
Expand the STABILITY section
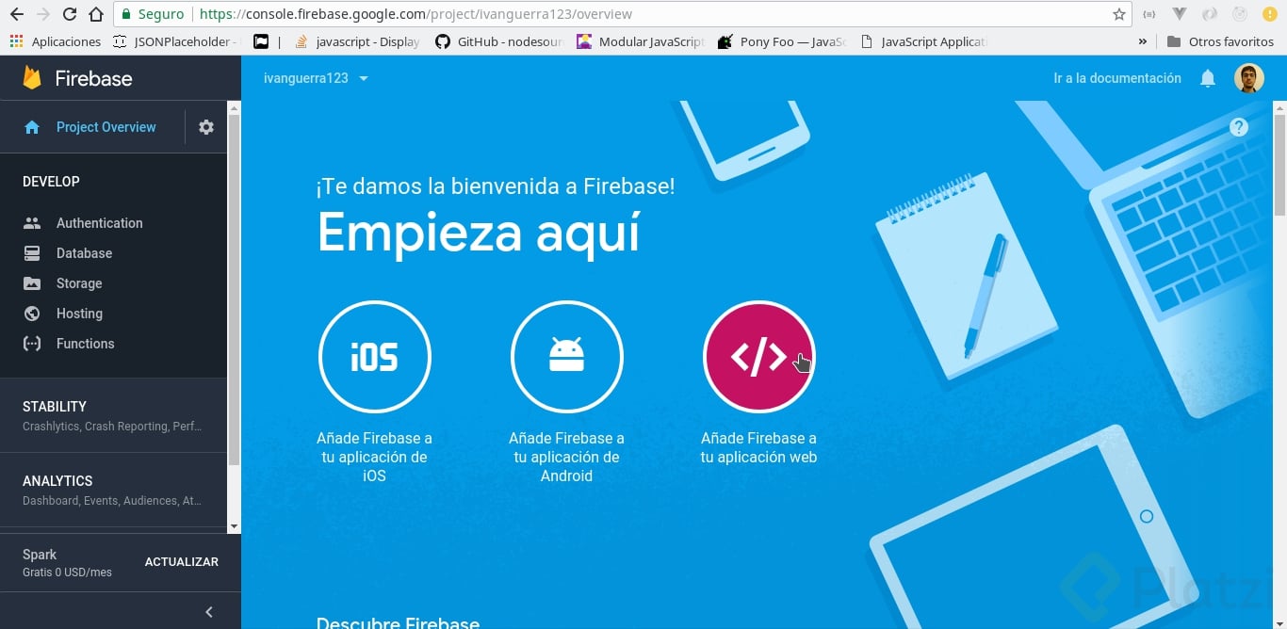(113, 415)
